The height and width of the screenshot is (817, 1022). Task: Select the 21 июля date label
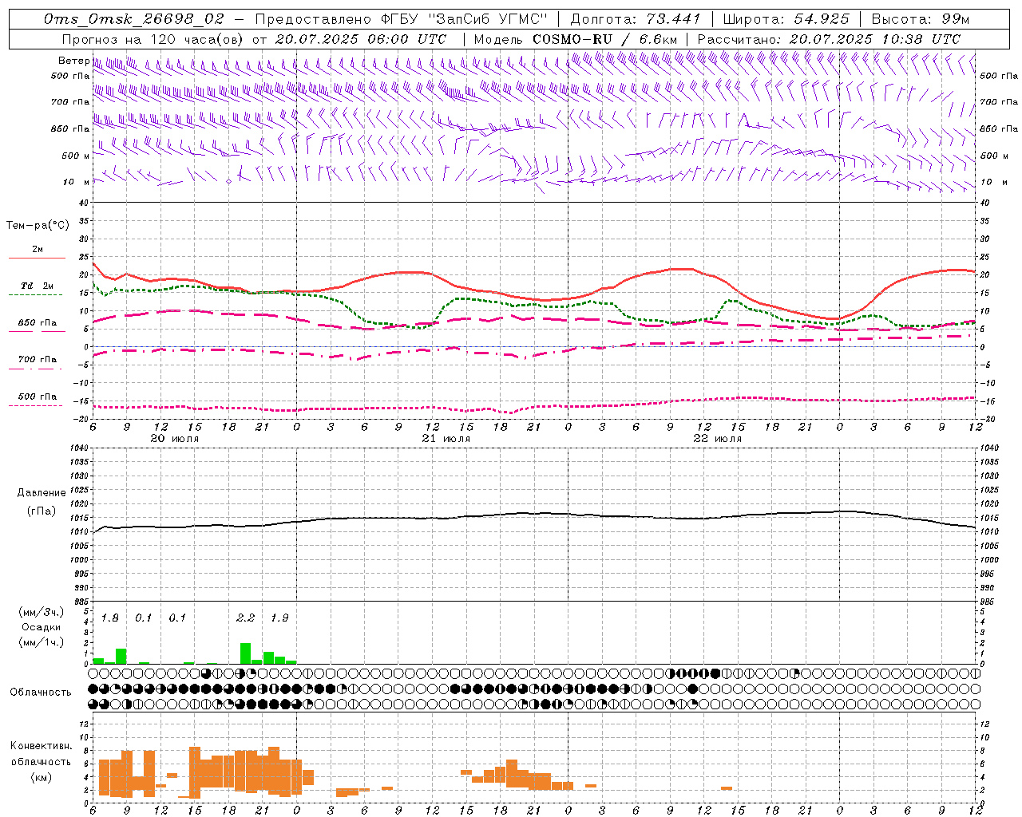(x=446, y=438)
